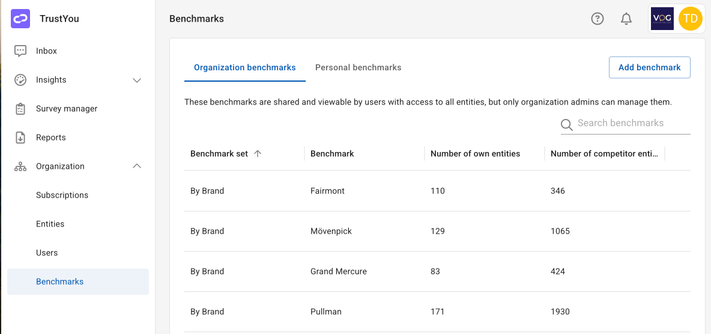Click the TrustYou brand name text
Image resolution: width=711 pixels, height=334 pixels.
[x=59, y=19]
